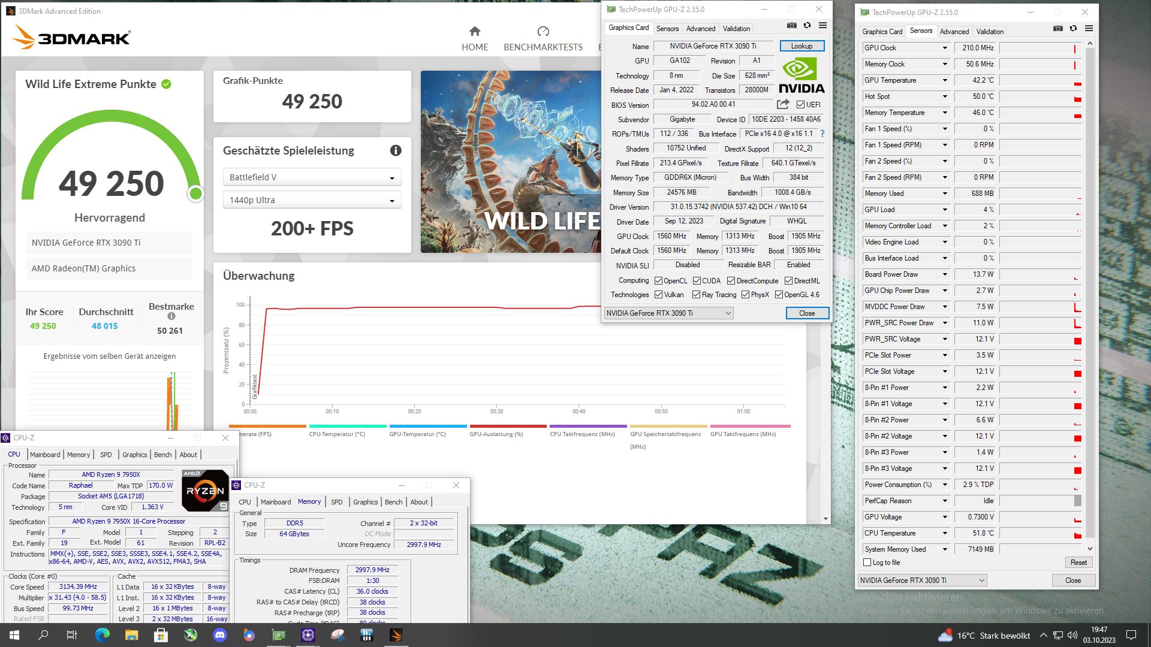The width and height of the screenshot is (1151, 647).
Task: Click BIOS version share/export icon
Action: [x=783, y=104]
